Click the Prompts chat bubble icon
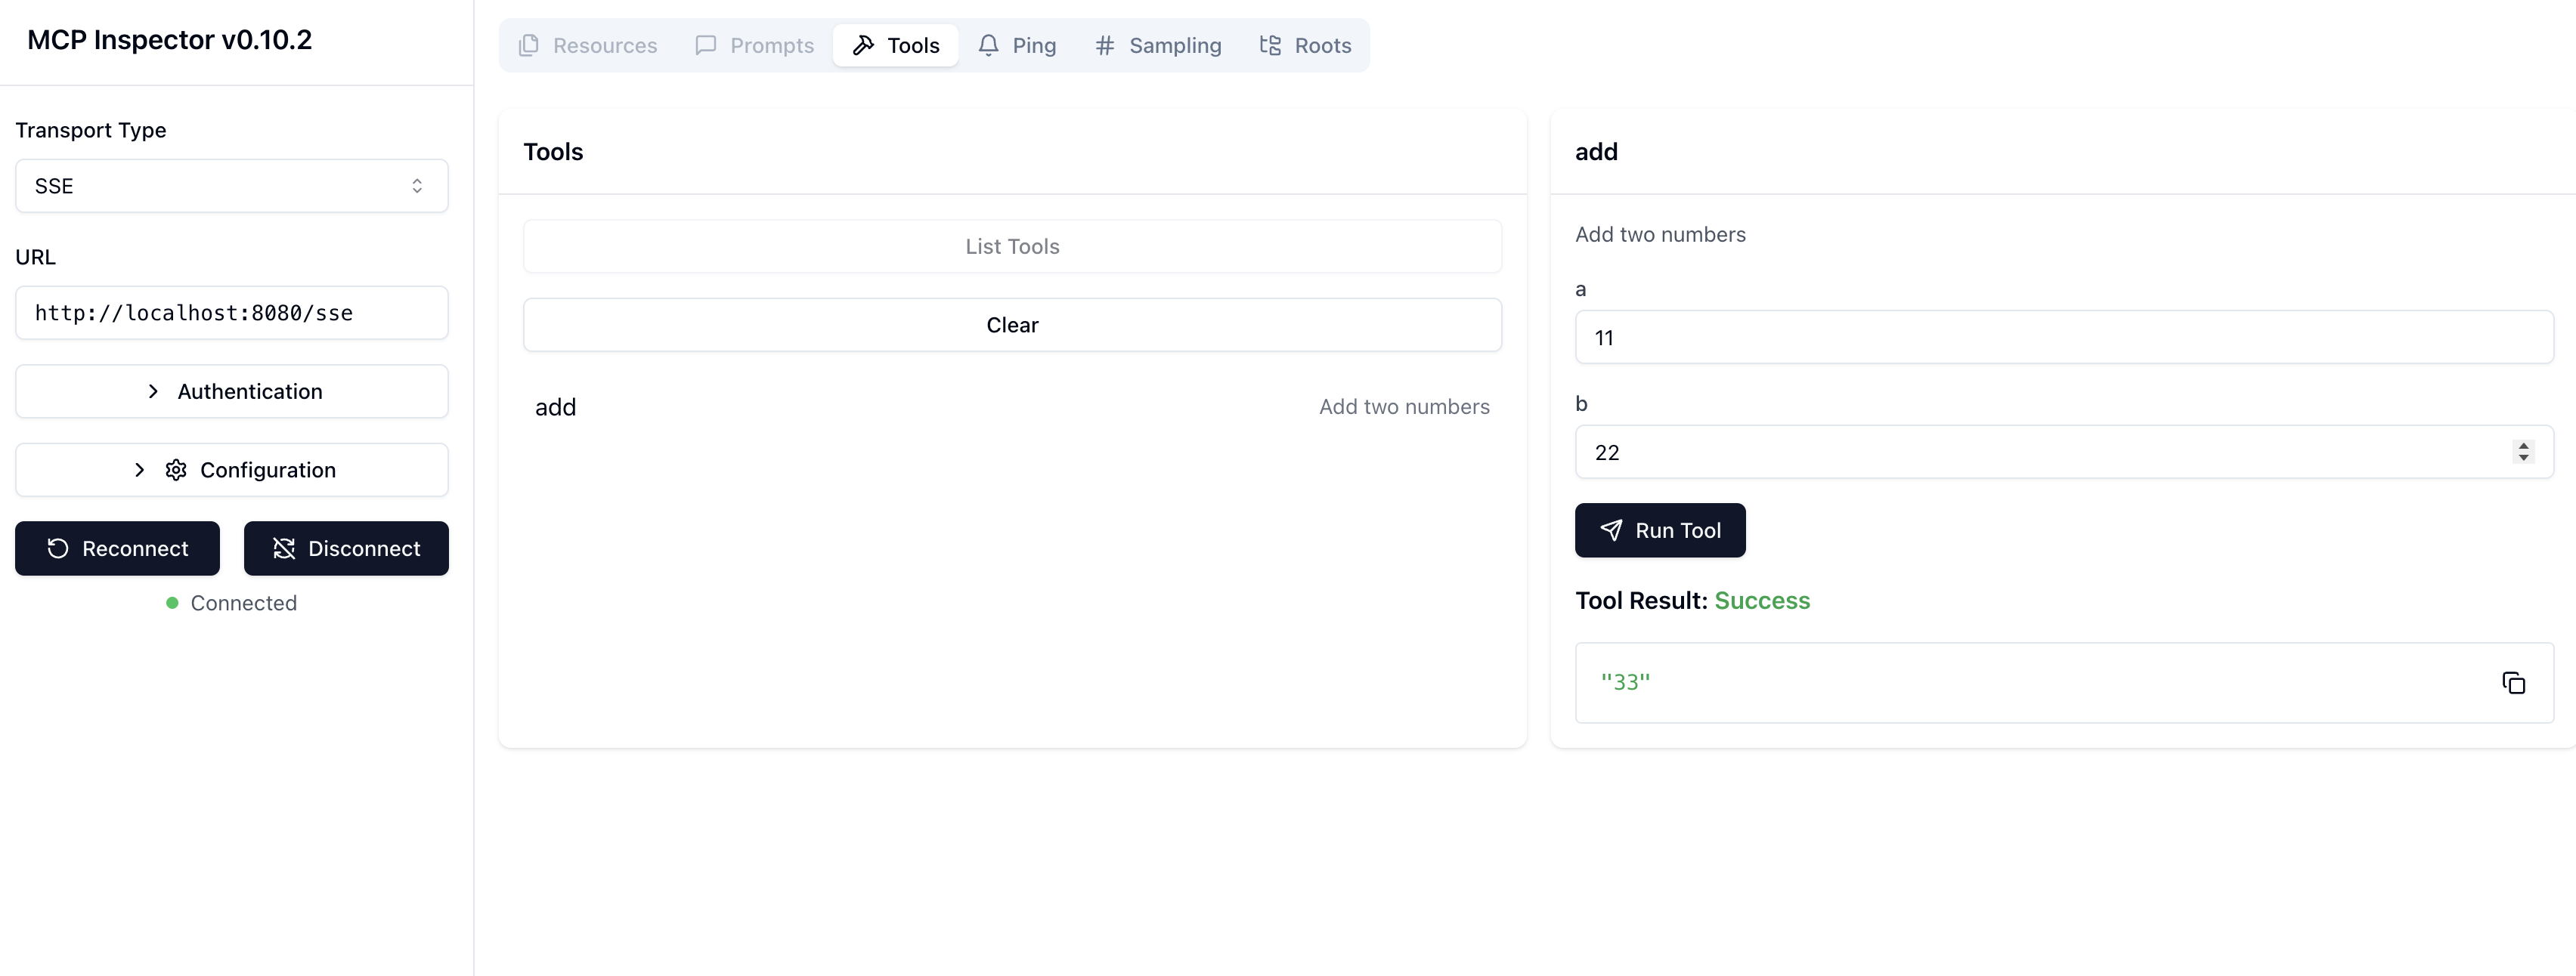Viewport: 2576px width, 976px height. click(706, 45)
